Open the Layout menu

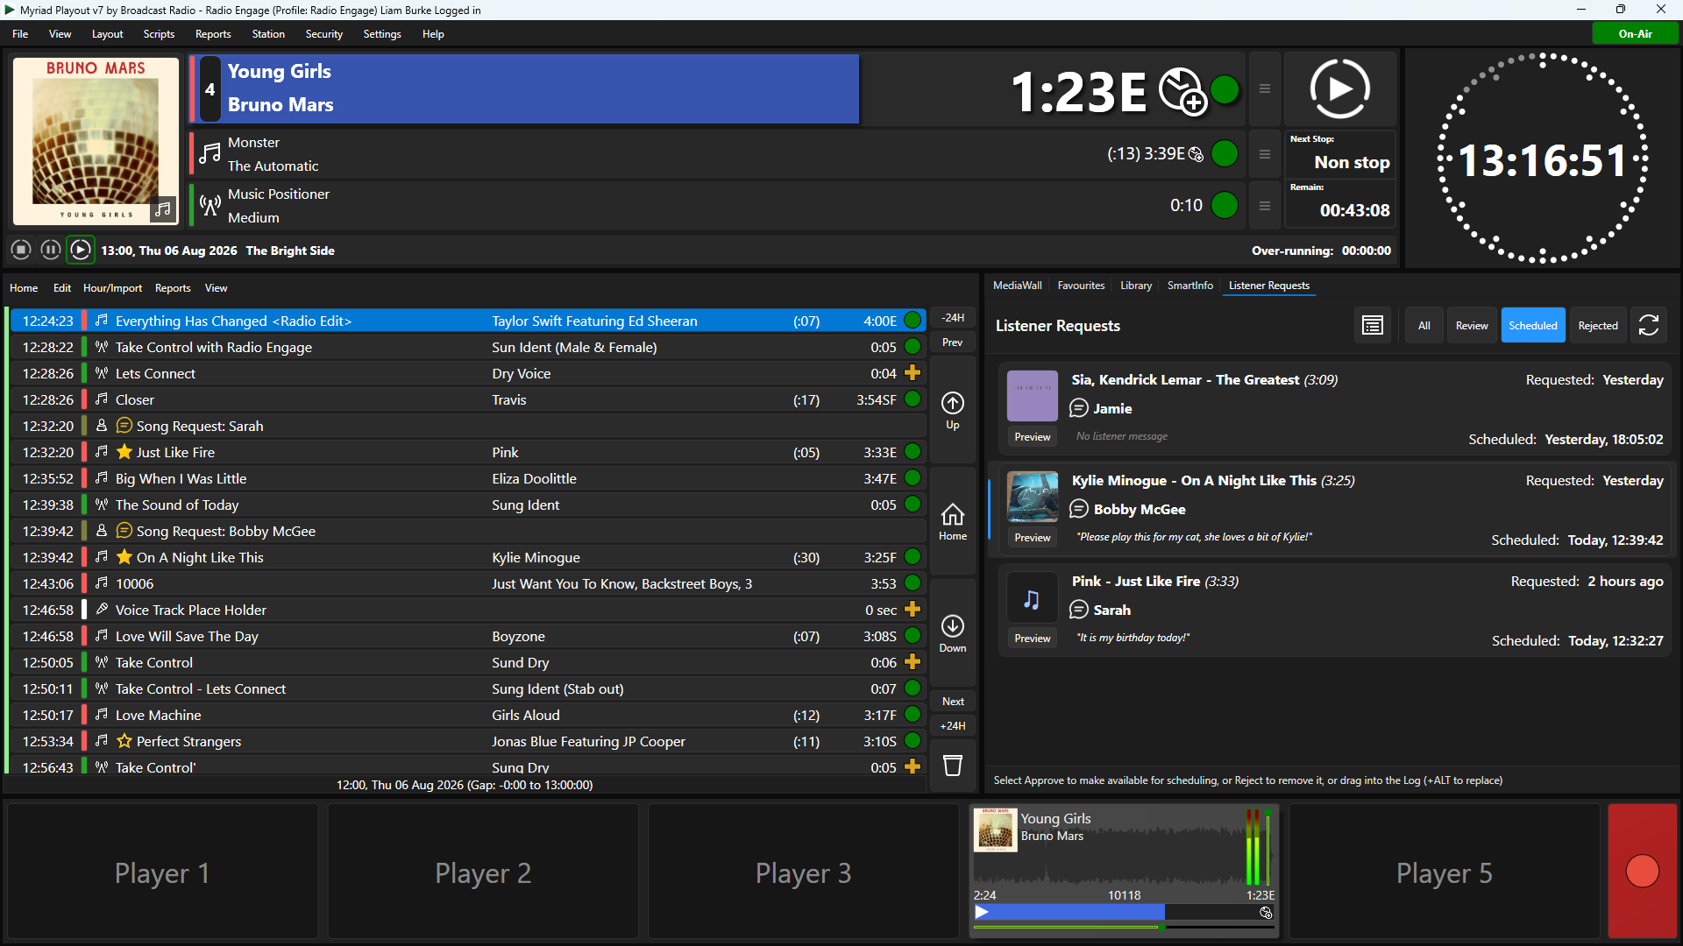point(107,34)
